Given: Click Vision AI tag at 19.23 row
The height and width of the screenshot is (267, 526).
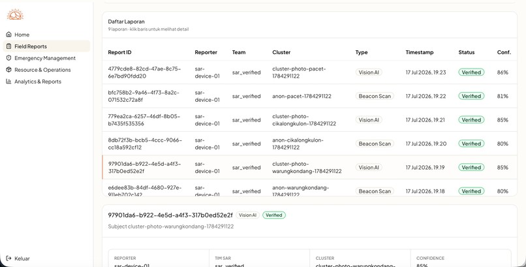Looking at the screenshot, I should click(369, 72).
